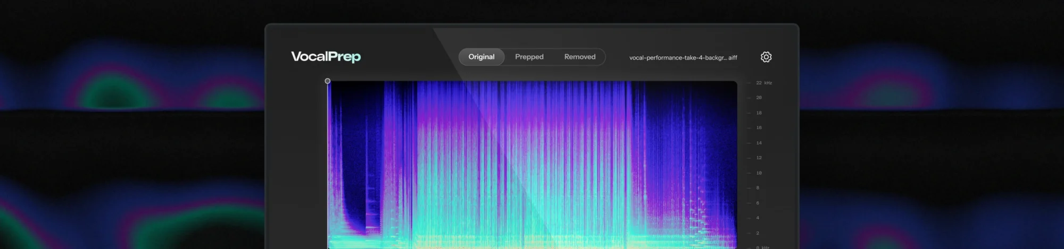Select the Original view tab
The image size is (1064, 249).
[x=481, y=57]
